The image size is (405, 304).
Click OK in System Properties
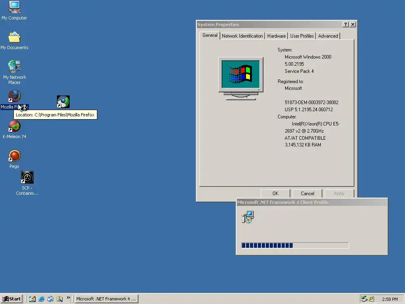click(275, 193)
